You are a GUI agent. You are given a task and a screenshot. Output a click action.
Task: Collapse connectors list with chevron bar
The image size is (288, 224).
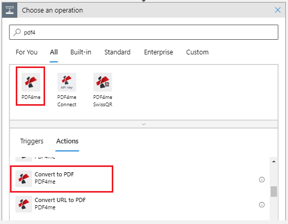click(x=144, y=124)
